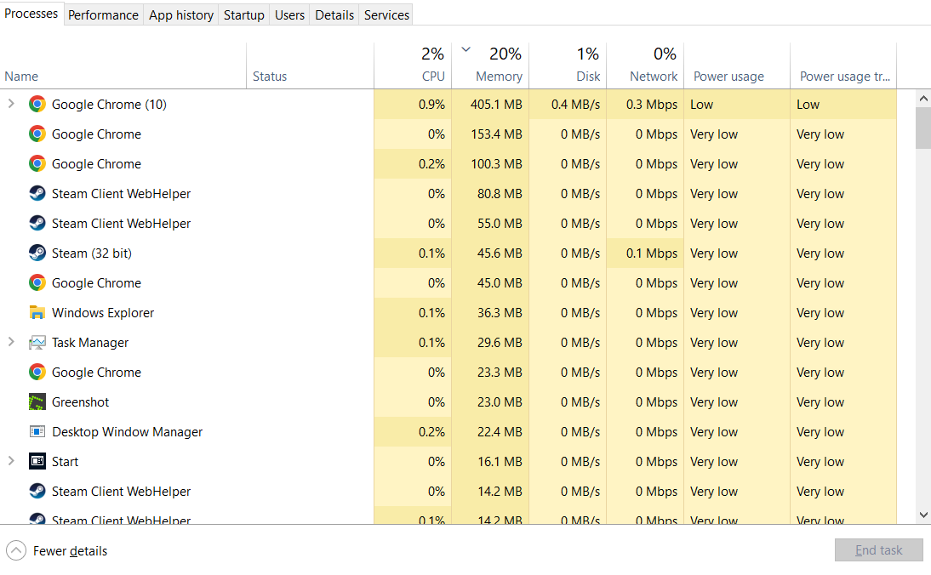Click the Chrome icon in the 23.3 MB row
931x575 pixels.
[37, 372]
